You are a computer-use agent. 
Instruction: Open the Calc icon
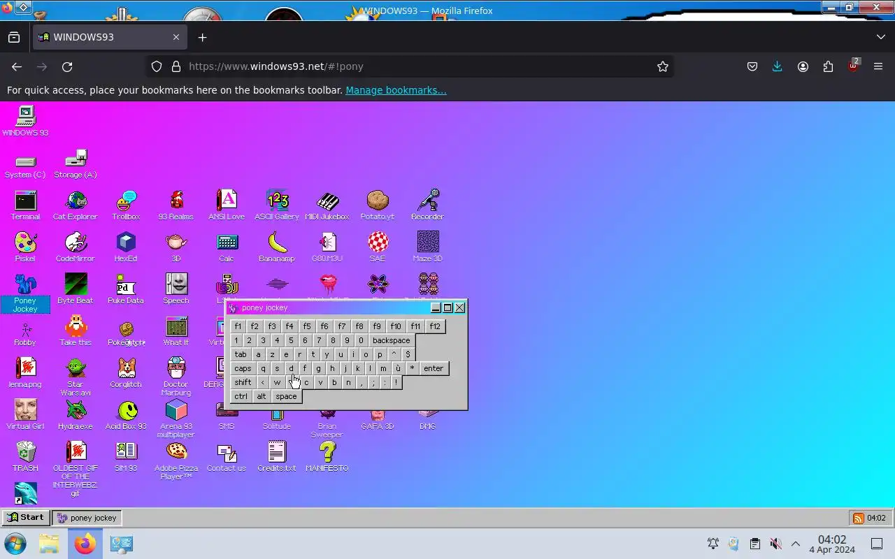tap(227, 247)
